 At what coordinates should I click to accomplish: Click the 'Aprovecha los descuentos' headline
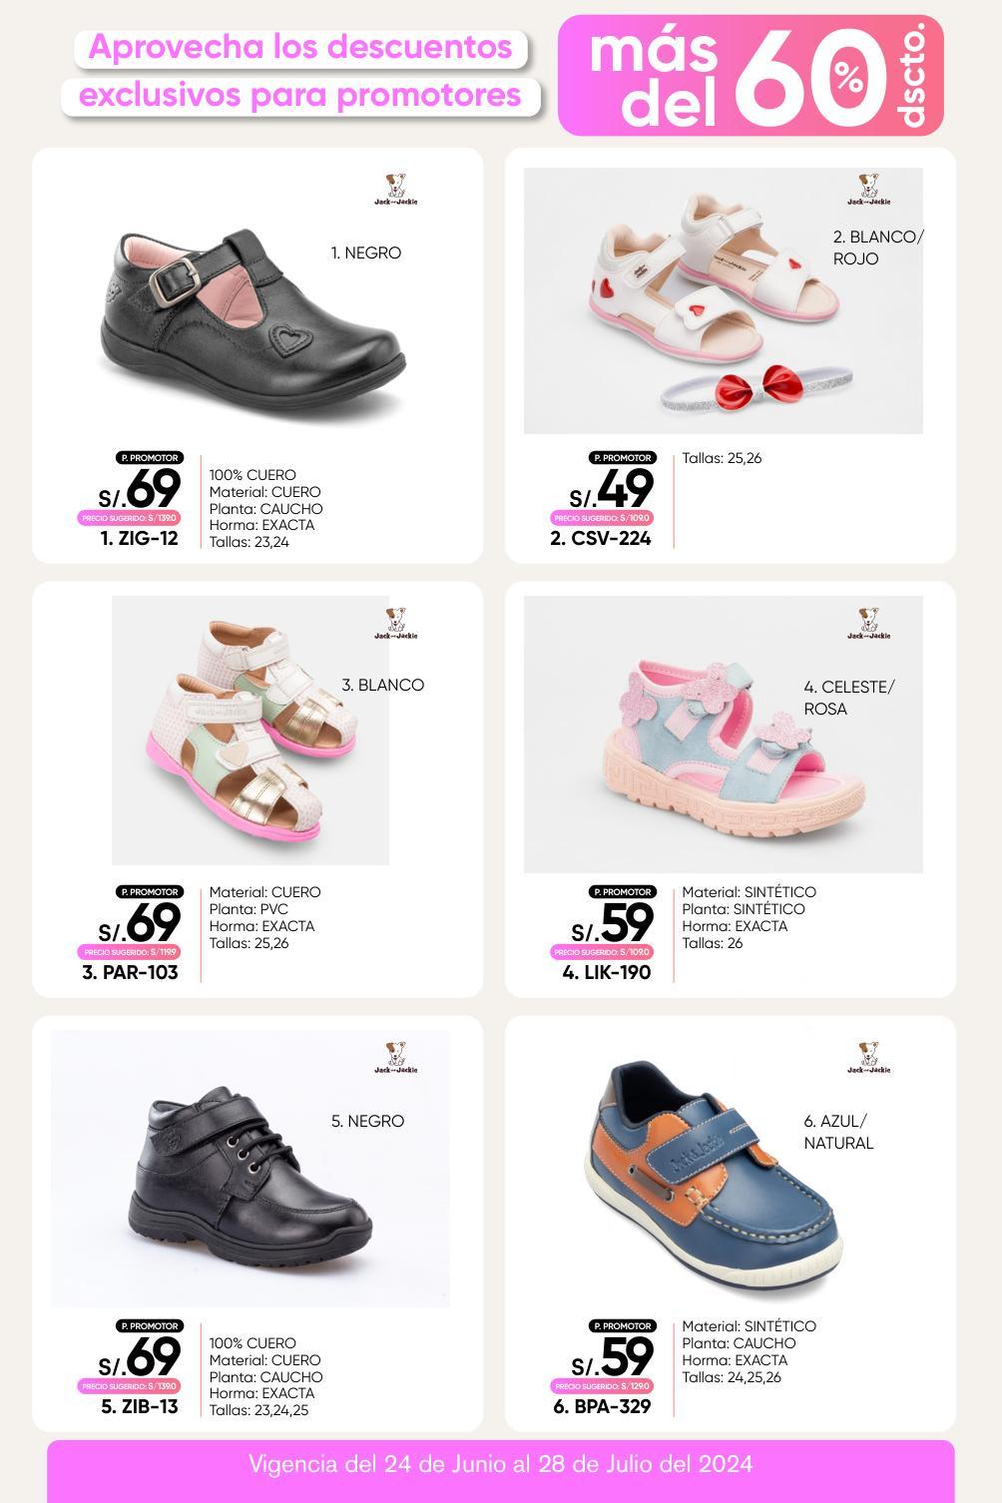click(x=300, y=47)
